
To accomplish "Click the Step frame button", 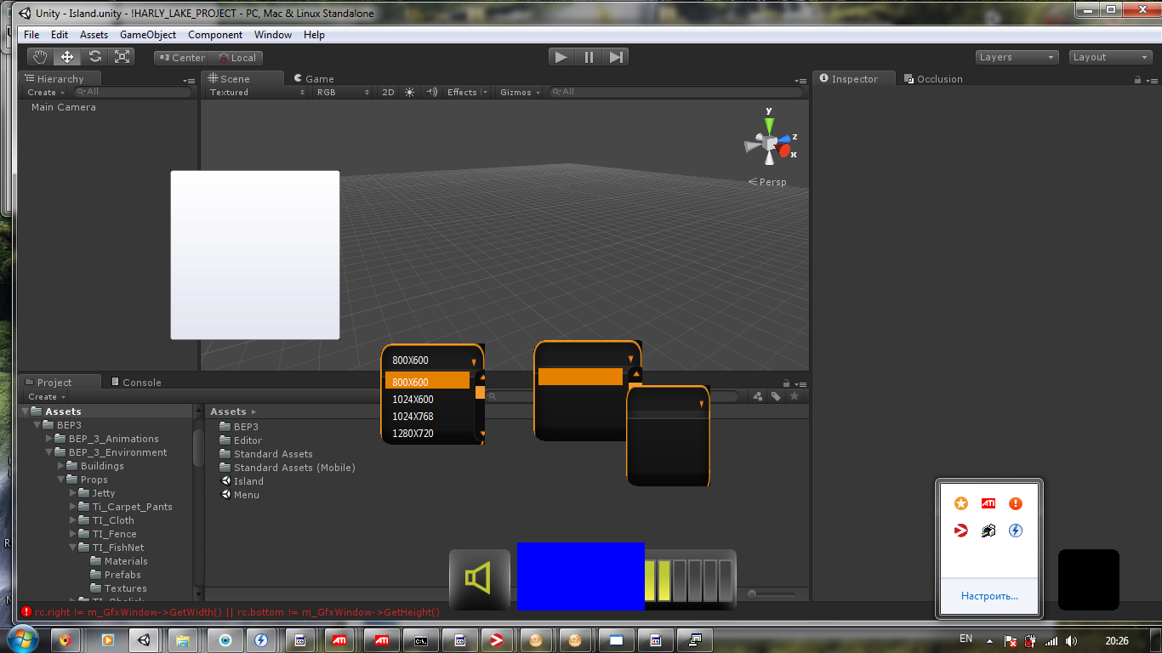I will (617, 57).
